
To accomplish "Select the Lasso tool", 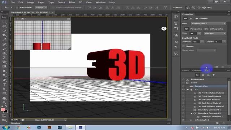I will click(x=4, y=26).
